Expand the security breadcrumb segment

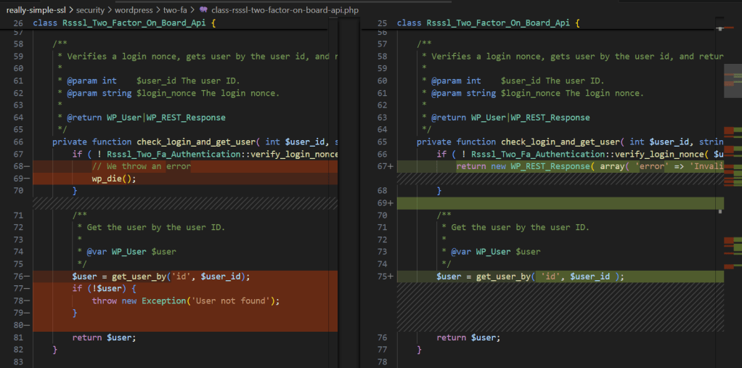tap(91, 11)
